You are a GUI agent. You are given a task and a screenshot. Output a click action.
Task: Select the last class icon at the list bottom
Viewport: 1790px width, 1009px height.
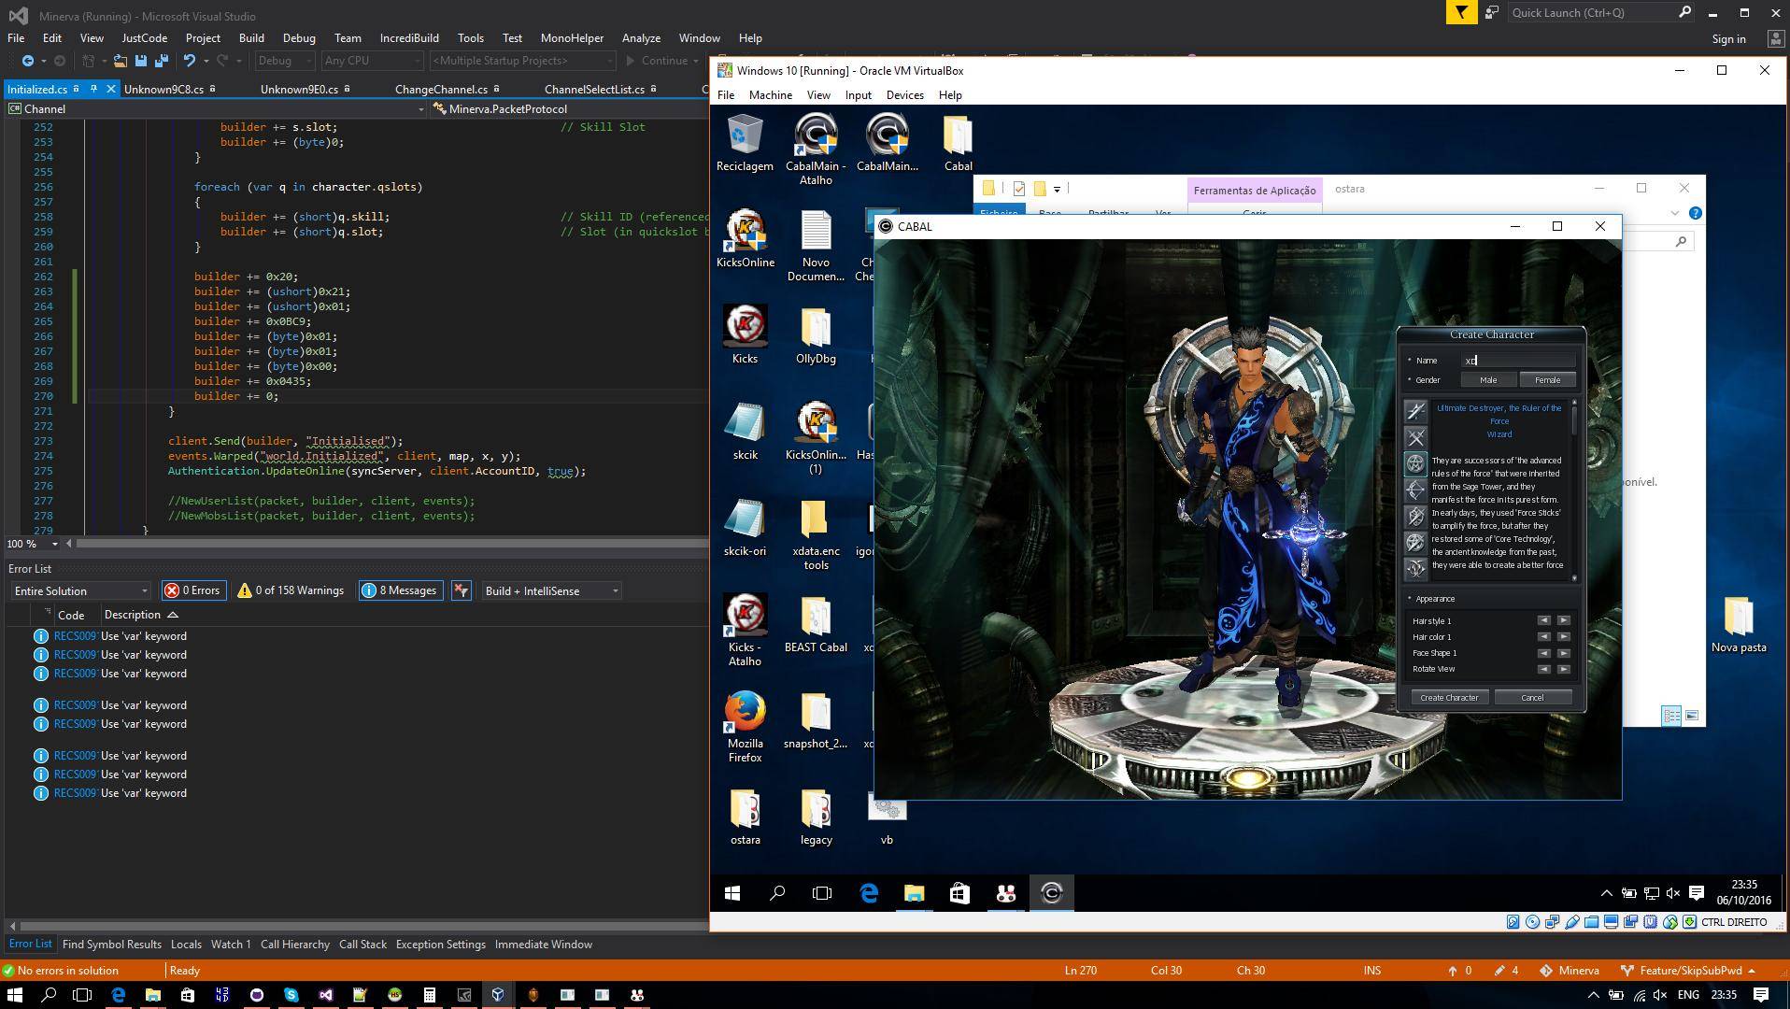coord(1415,568)
